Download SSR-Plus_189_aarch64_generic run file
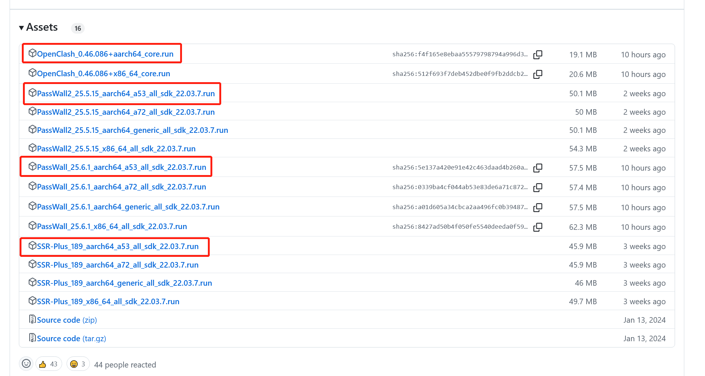 (x=124, y=283)
